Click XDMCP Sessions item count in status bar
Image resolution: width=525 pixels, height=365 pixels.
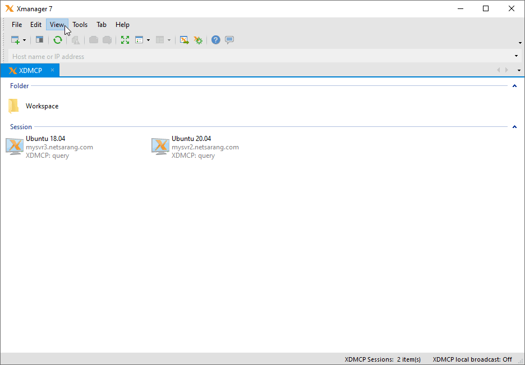[383, 359]
